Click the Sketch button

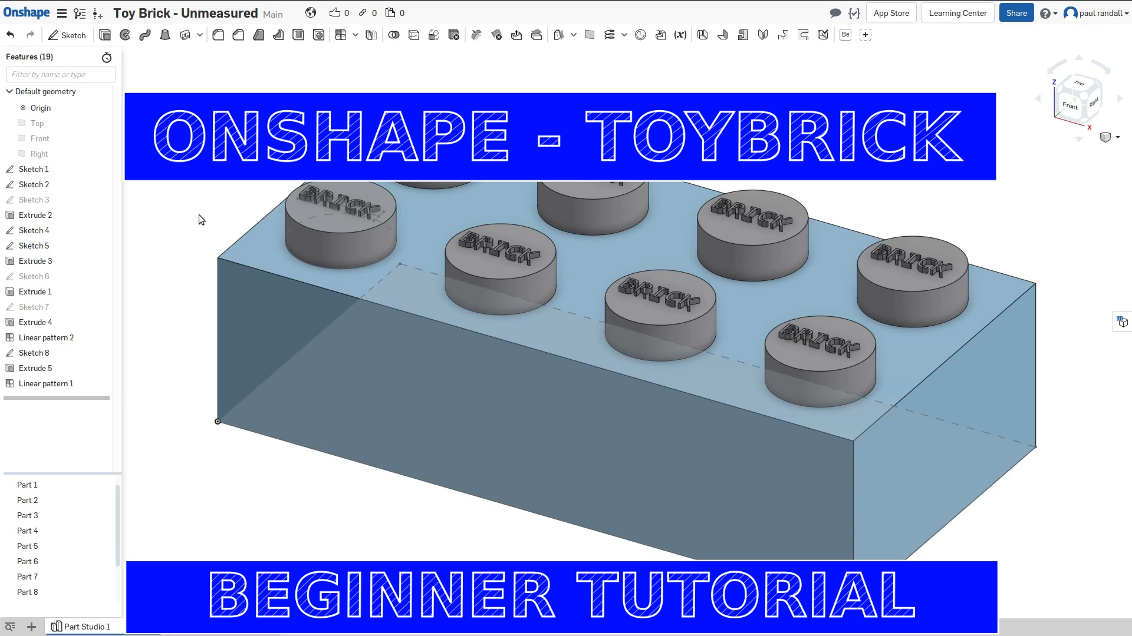(67, 35)
